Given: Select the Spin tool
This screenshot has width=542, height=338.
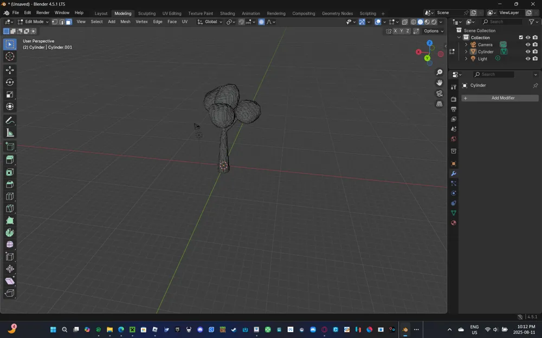Looking at the screenshot, I should pos(10,233).
